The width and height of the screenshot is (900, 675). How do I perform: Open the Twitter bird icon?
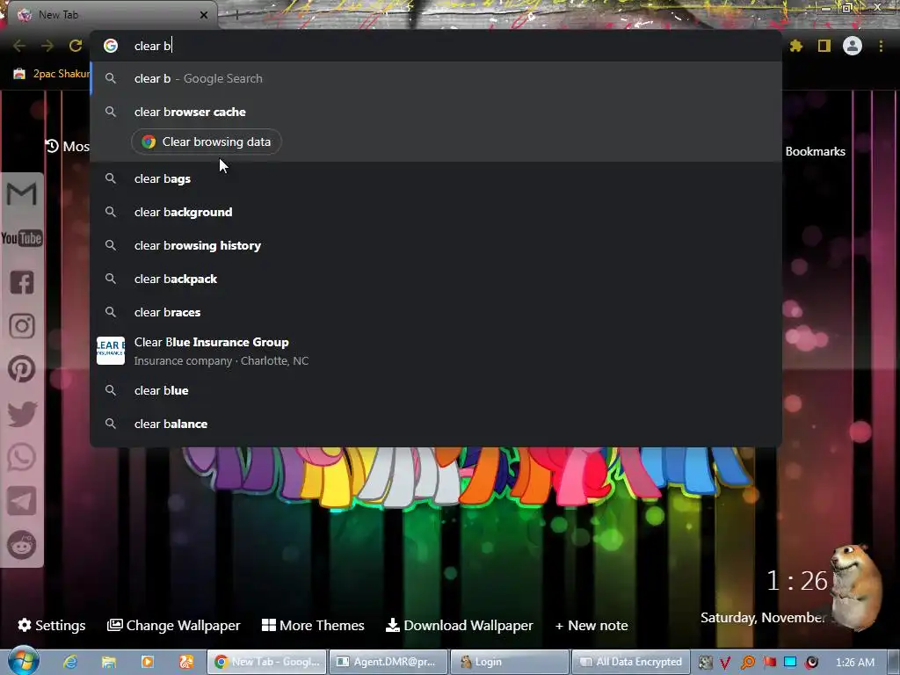pos(22,414)
